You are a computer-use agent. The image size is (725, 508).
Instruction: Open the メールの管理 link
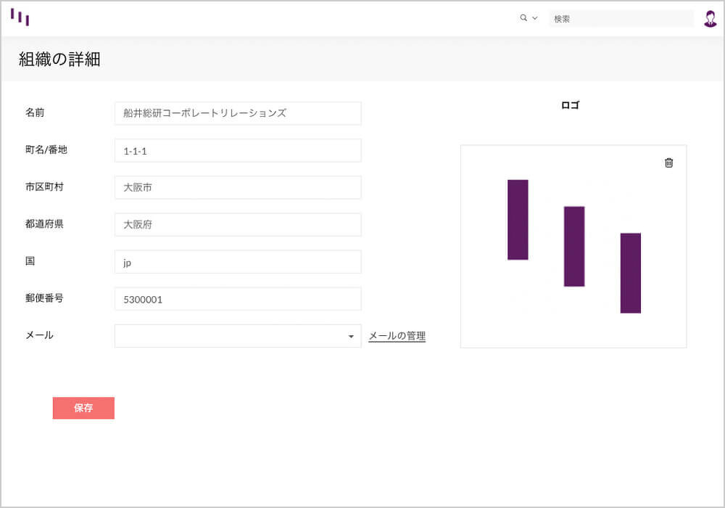point(397,336)
